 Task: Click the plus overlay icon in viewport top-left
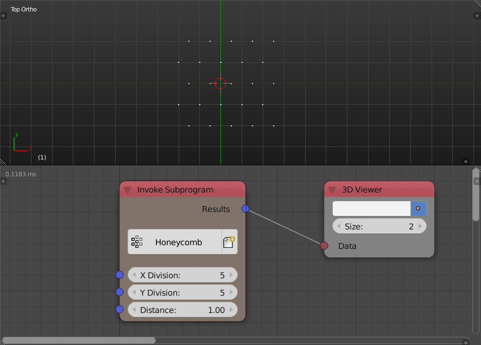4,16
